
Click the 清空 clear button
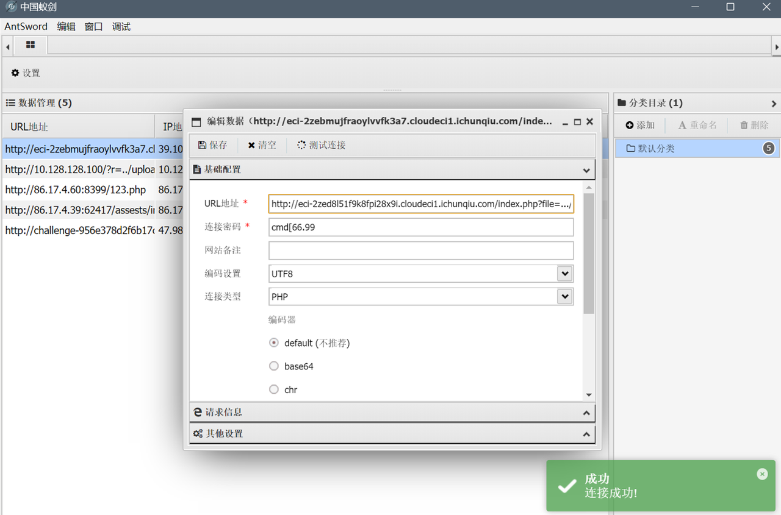coord(262,145)
